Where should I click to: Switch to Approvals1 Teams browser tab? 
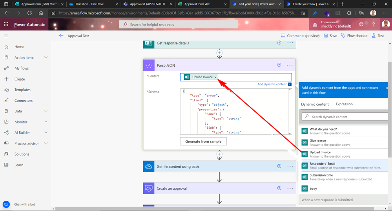click(x=148, y=4)
